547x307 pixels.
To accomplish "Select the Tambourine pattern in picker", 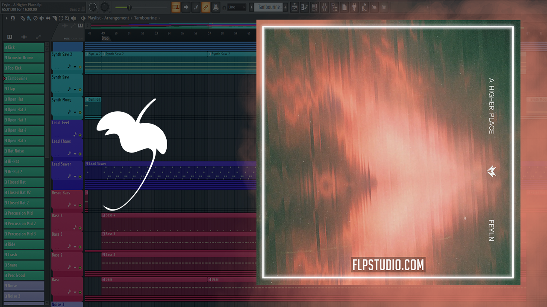I will click(24, 78).
